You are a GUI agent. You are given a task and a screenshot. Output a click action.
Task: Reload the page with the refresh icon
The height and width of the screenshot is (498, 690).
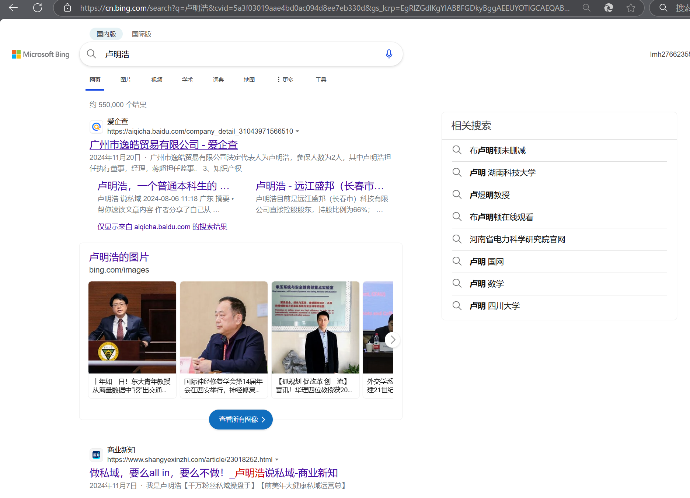coord(37,8)
